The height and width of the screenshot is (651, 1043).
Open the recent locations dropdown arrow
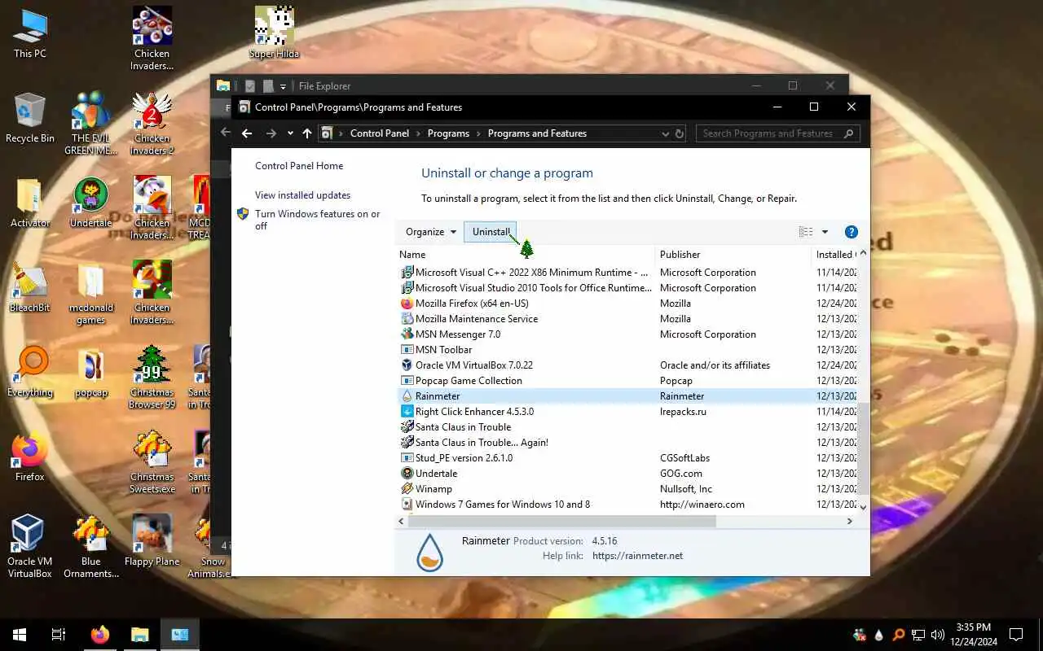pos(289,133)
